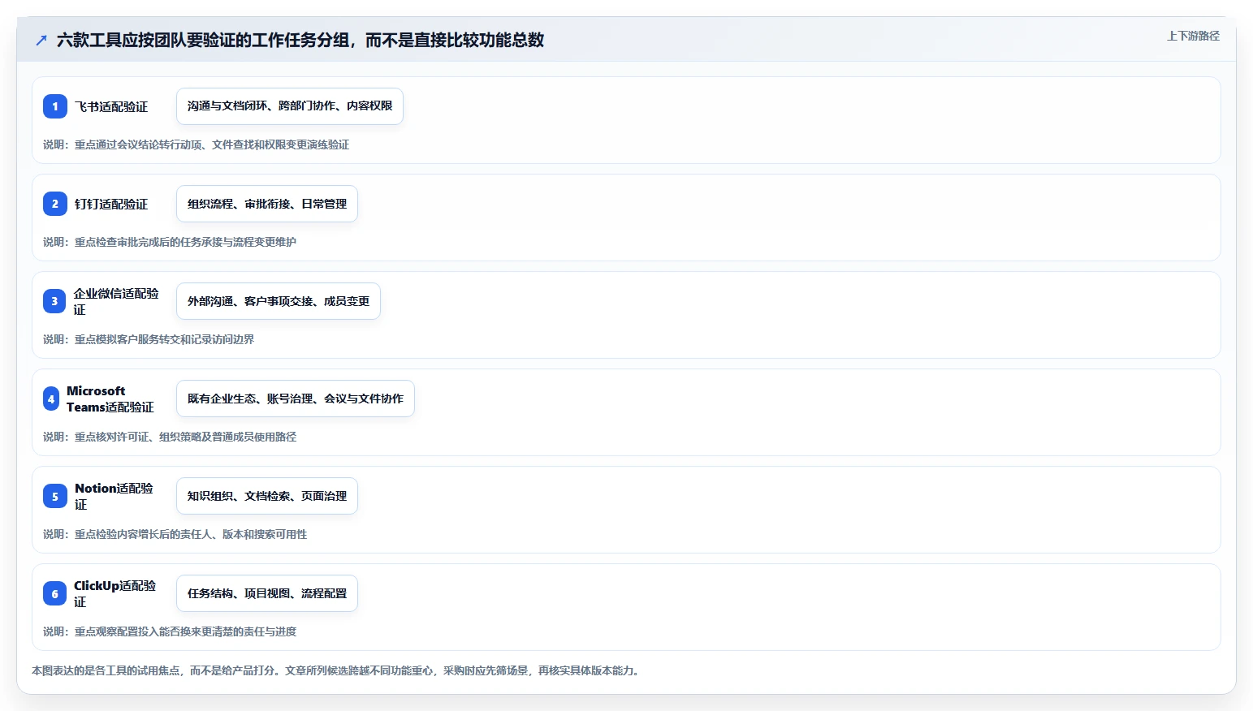
Task: Select the 既有企业生态、账号治理、会议与文件协作 chip
Action: click(296, 399)
